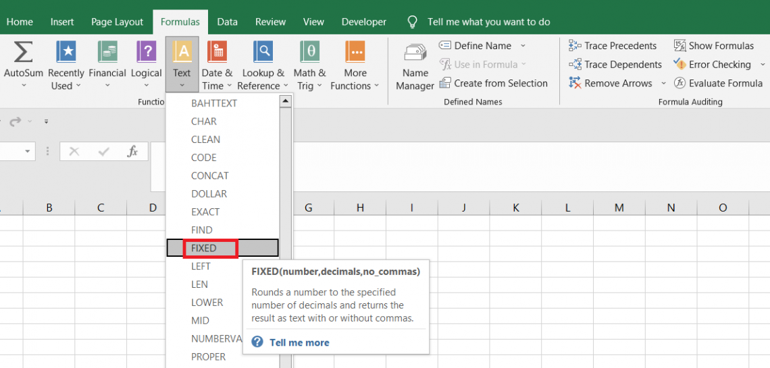
Task: Open the Name Box dropdown
Action: (28, 152)
